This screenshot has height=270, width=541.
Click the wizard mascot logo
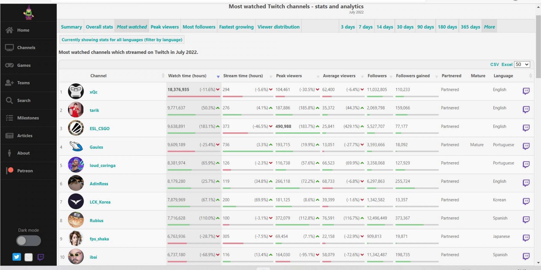click(x=28, y=13)
